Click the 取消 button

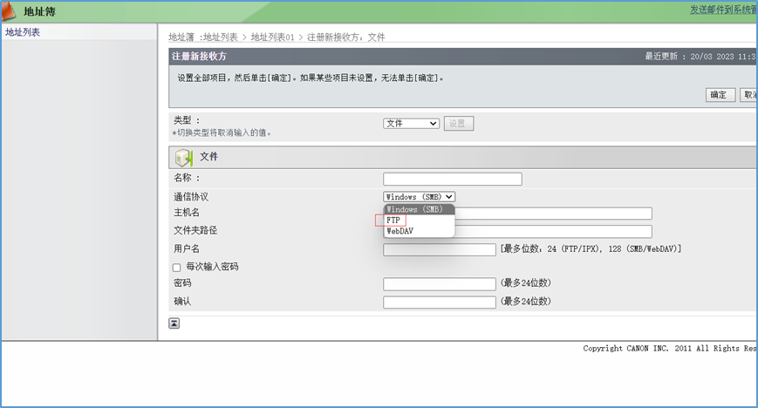748,95
